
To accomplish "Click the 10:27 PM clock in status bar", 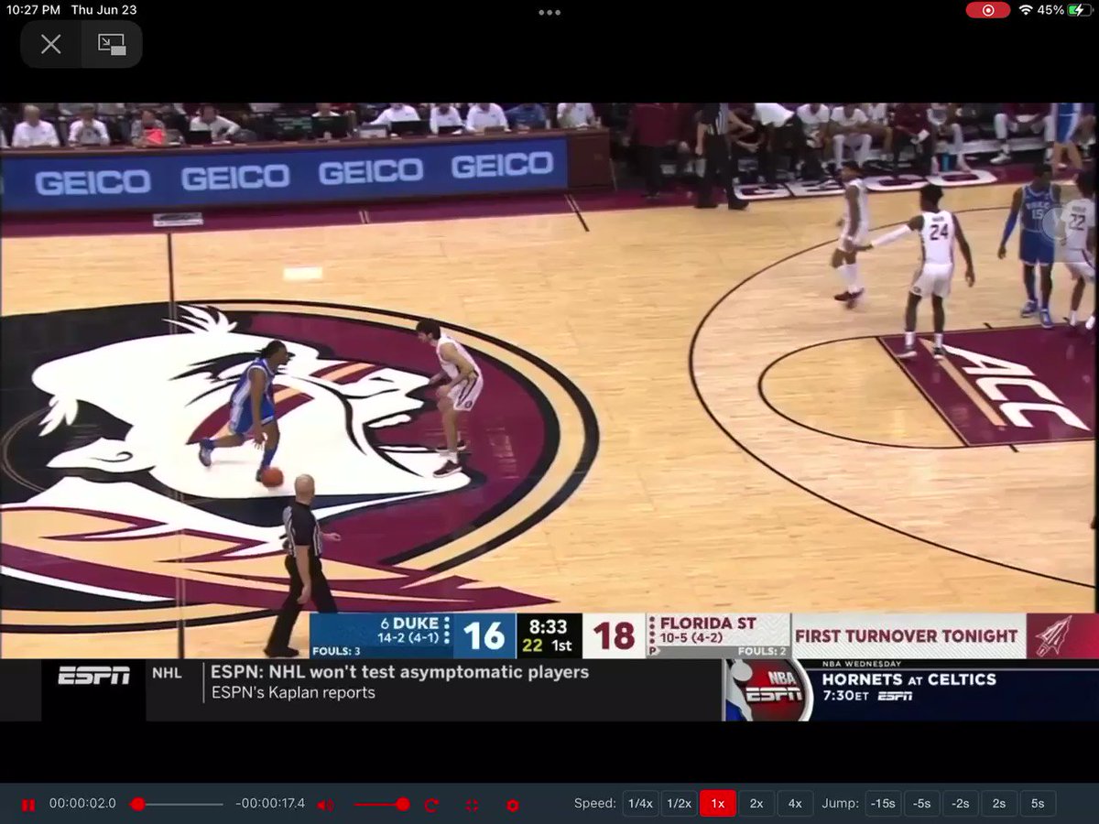I will coord(32,10).
